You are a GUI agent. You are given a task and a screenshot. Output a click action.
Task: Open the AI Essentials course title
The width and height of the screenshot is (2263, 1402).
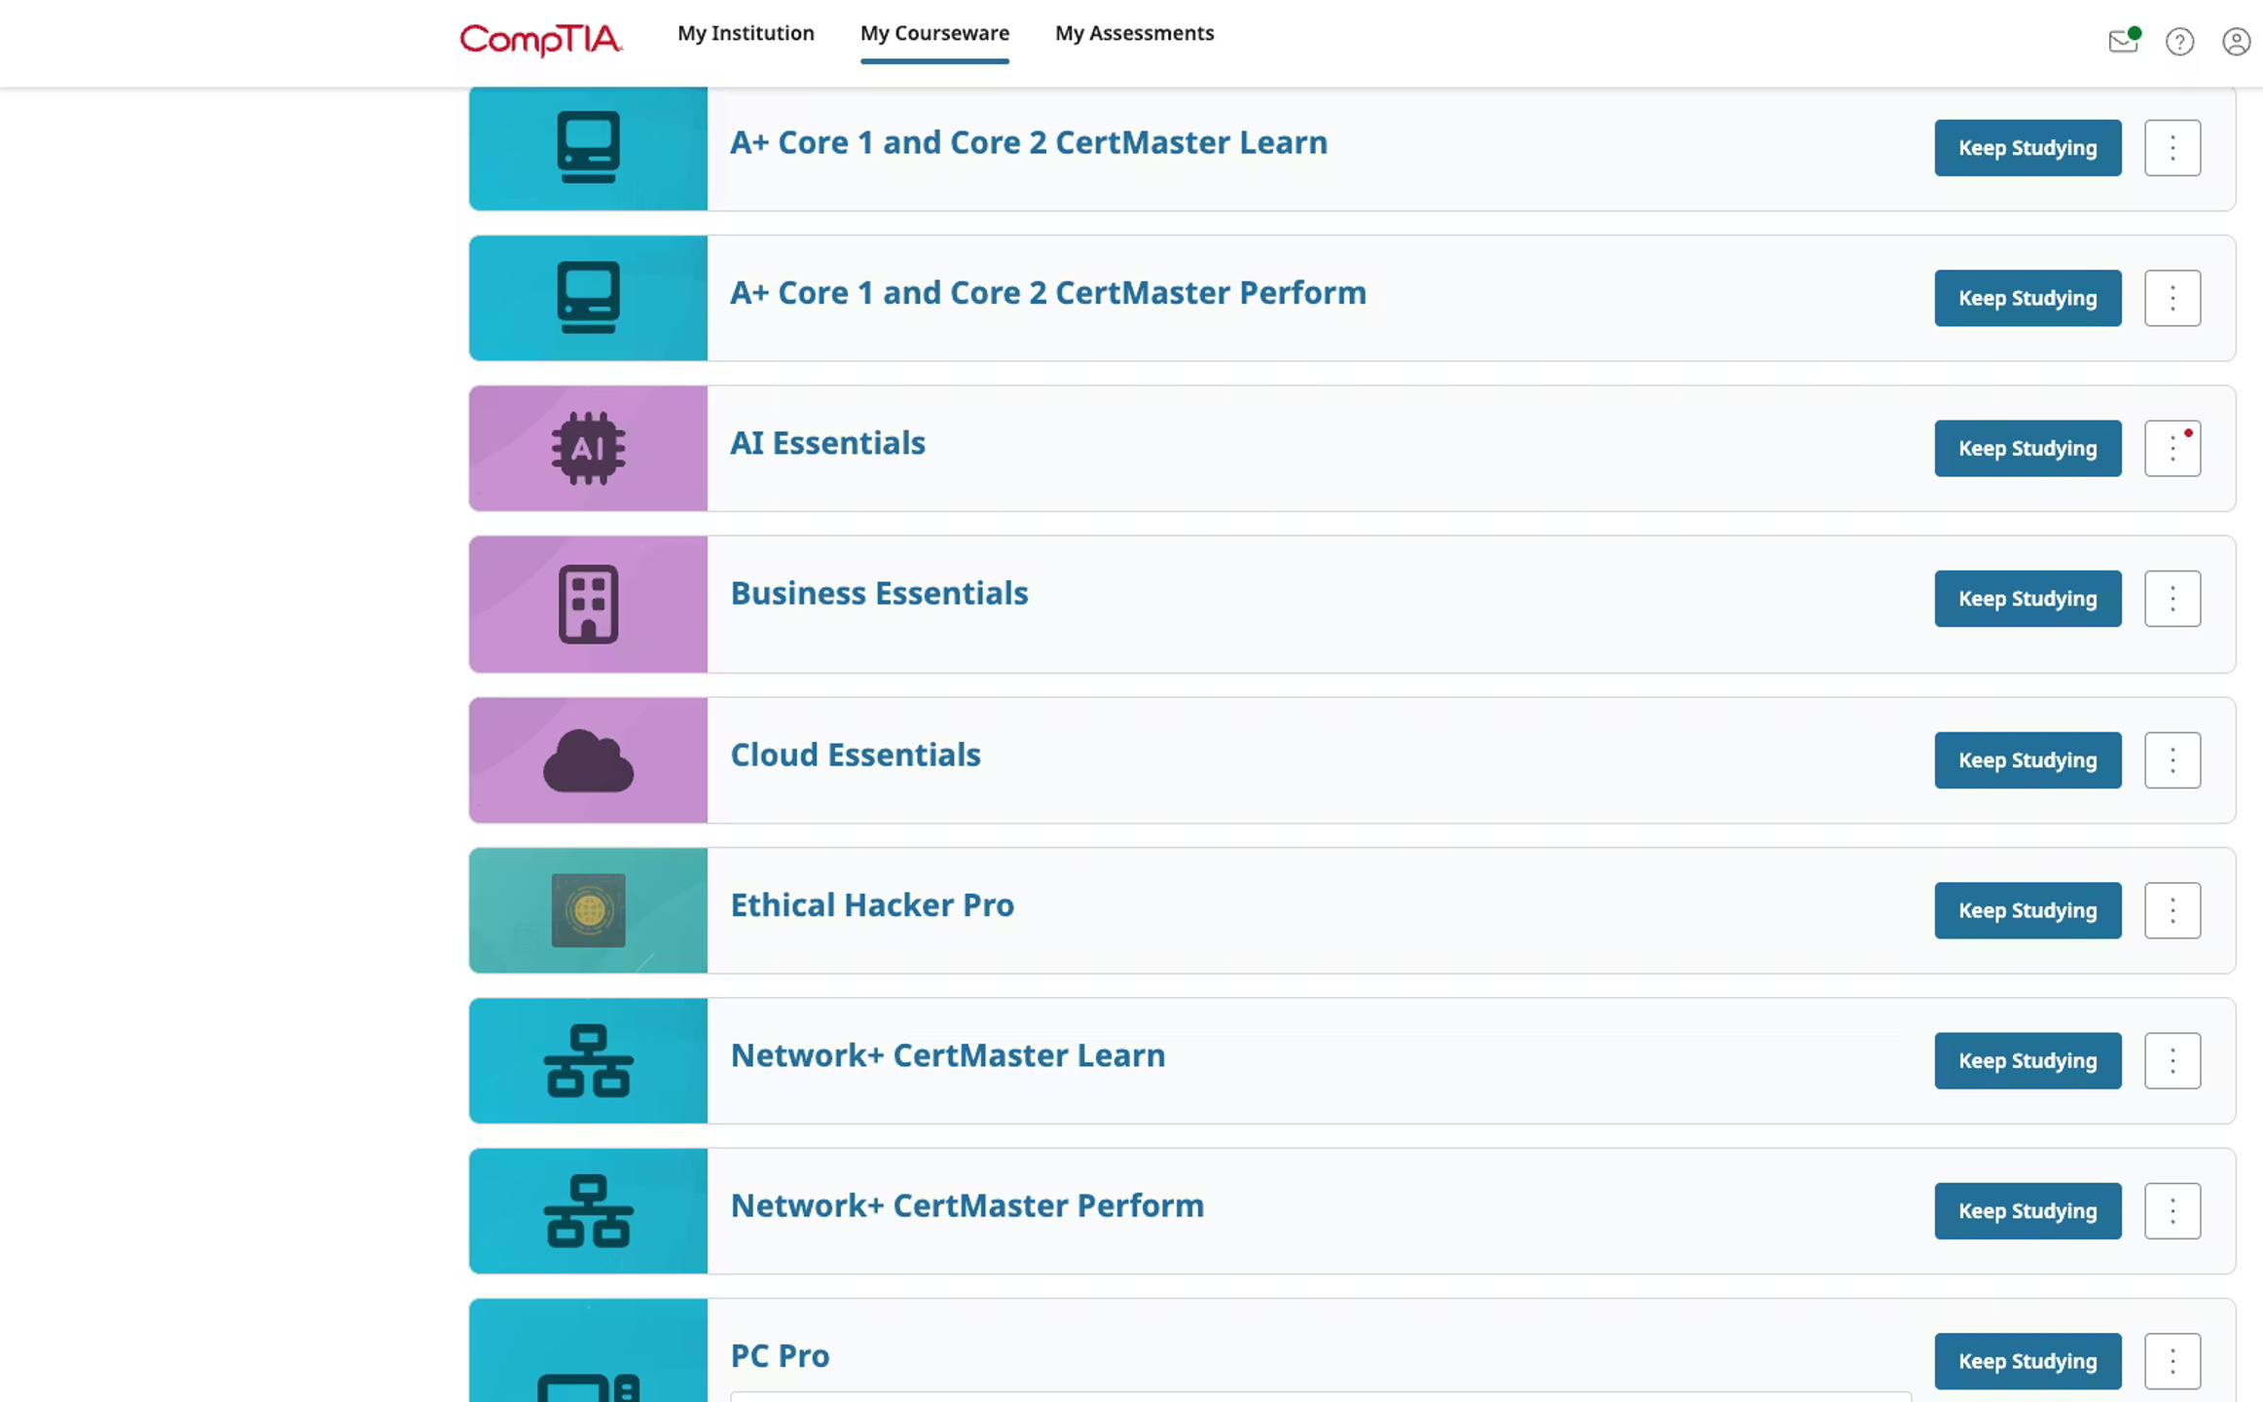(x=827, y=443)
